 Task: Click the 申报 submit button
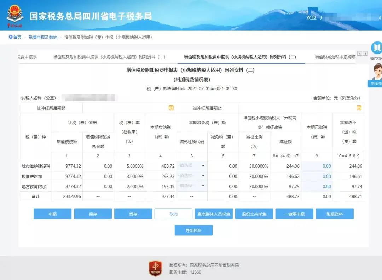click(52, 214)
